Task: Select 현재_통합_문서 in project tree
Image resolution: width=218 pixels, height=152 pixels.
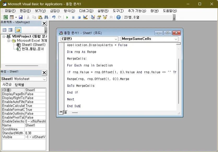Action: 33,49
